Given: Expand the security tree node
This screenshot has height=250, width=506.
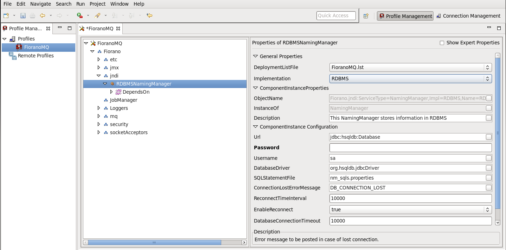Looking at the screenshot, I should point(99,124).
